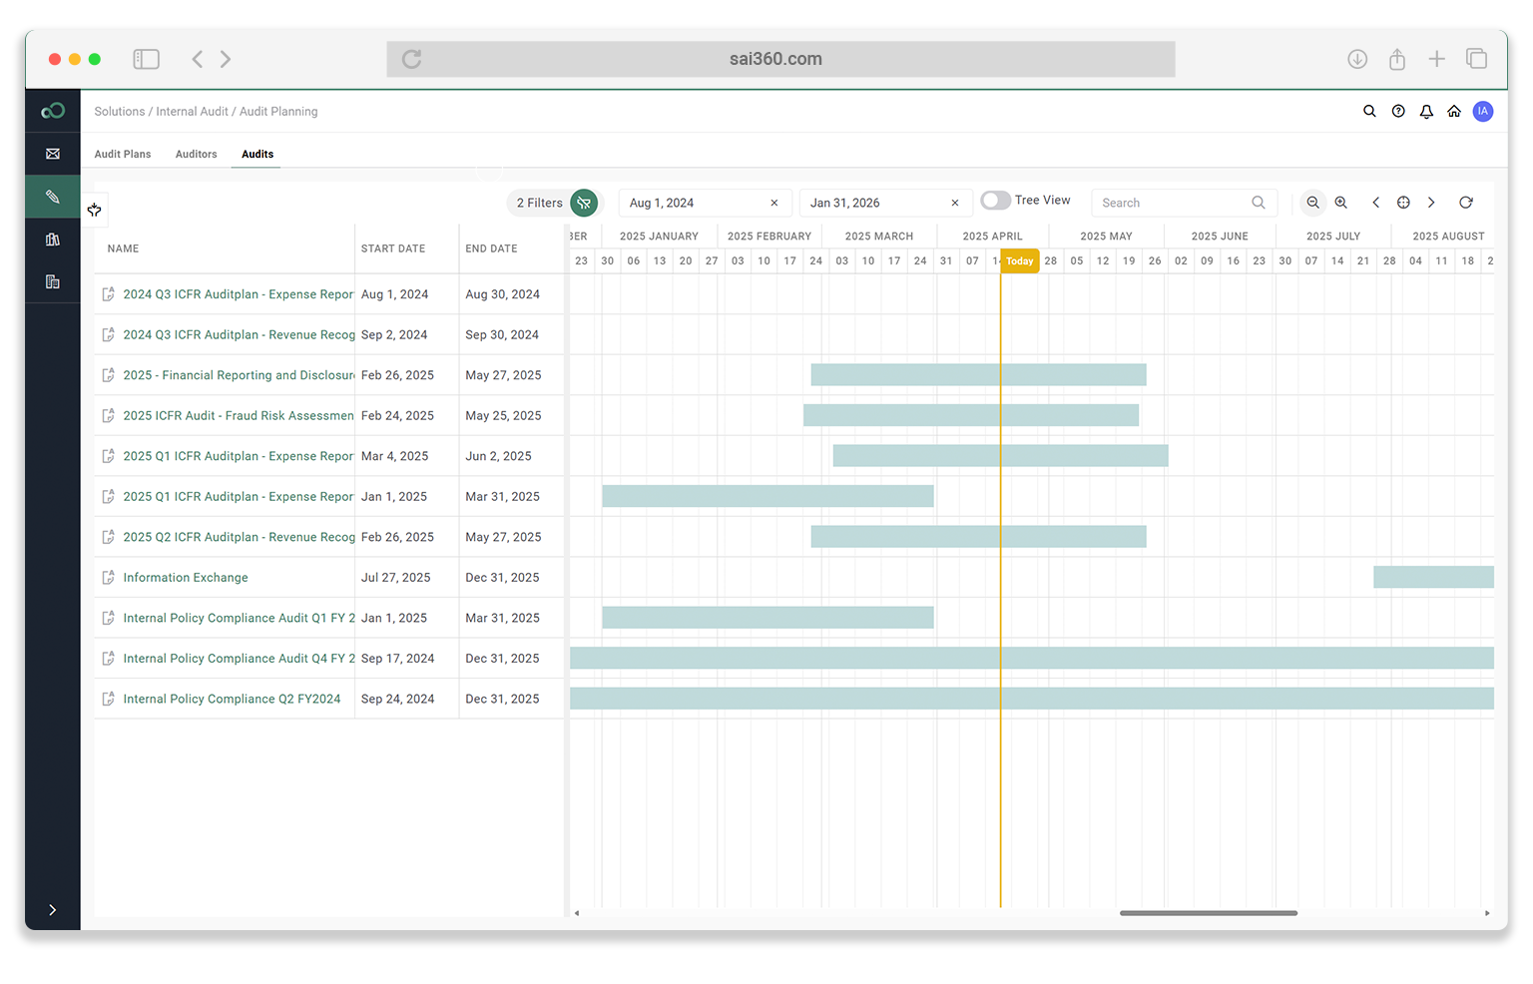
Task: Sort by END DATE column header
Action: pyautogui.click(x=491, y=248)
